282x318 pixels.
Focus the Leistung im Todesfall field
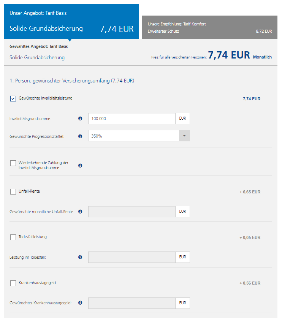click(131, 257)
